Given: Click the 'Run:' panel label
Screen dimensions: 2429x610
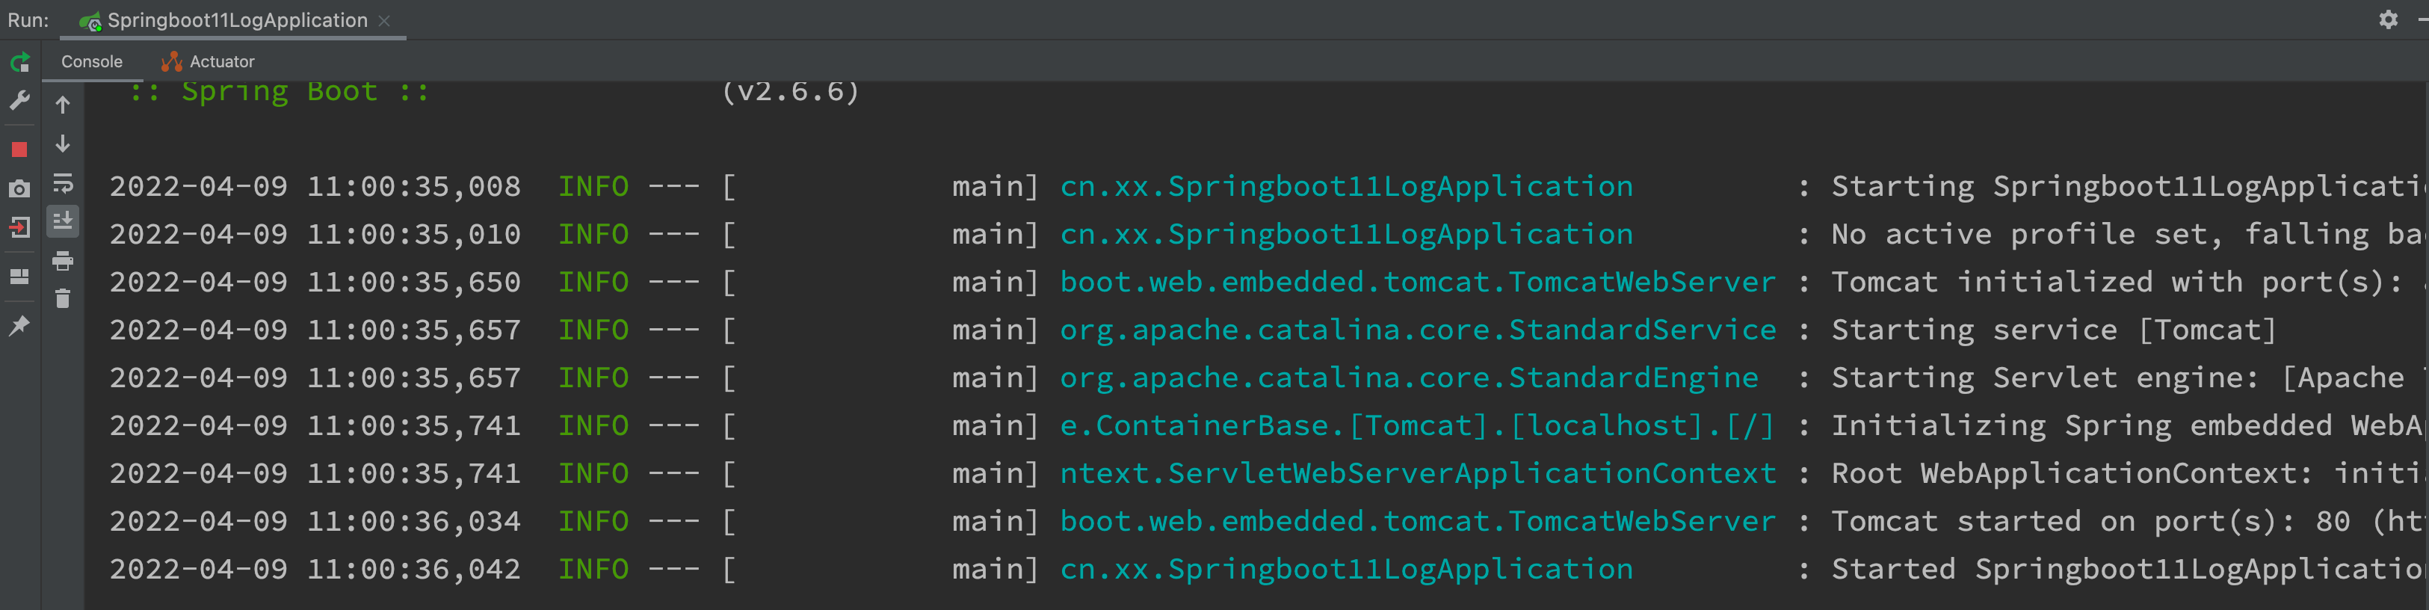Looking at the screenshot, I should tap(28, 21).
